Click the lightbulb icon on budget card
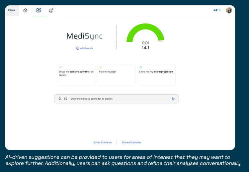This screenshot has width=249, height=172. coord(101,67)
